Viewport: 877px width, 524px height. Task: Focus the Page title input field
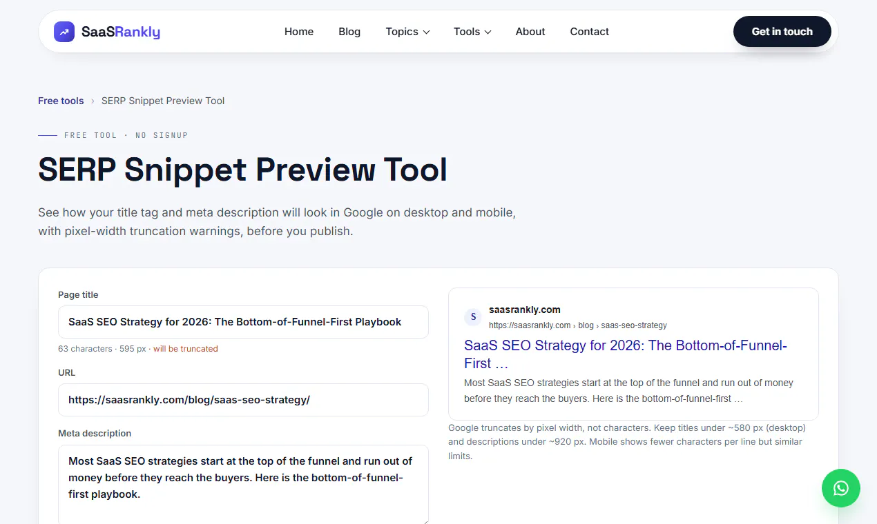pos(243,322)
